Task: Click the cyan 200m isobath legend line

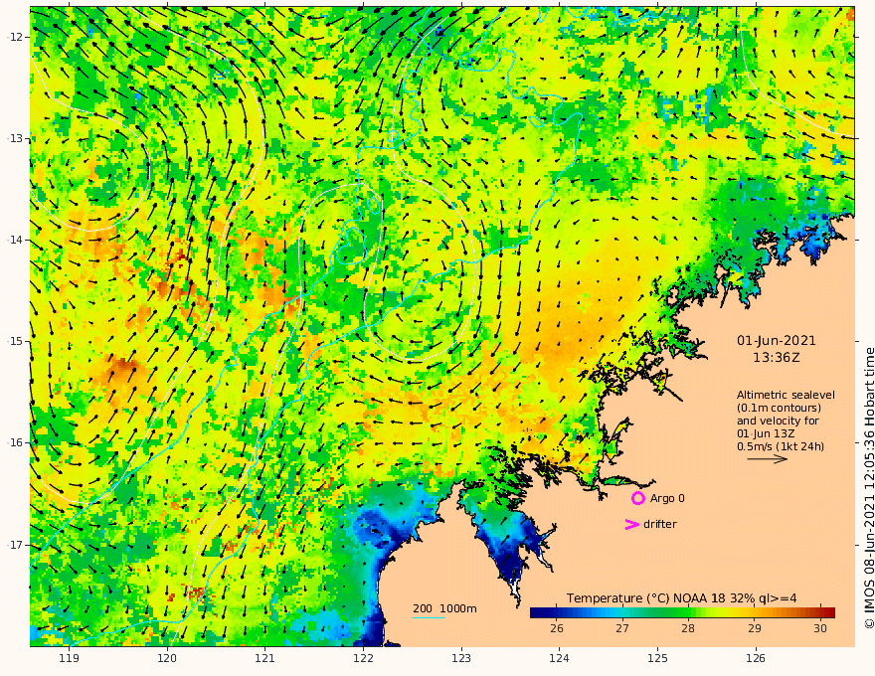Action: [x=429, y=617]
